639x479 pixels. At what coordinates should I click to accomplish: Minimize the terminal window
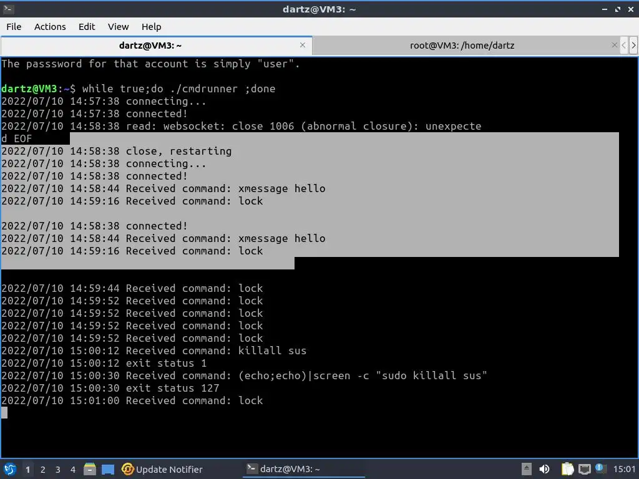(x=605, y=9)
